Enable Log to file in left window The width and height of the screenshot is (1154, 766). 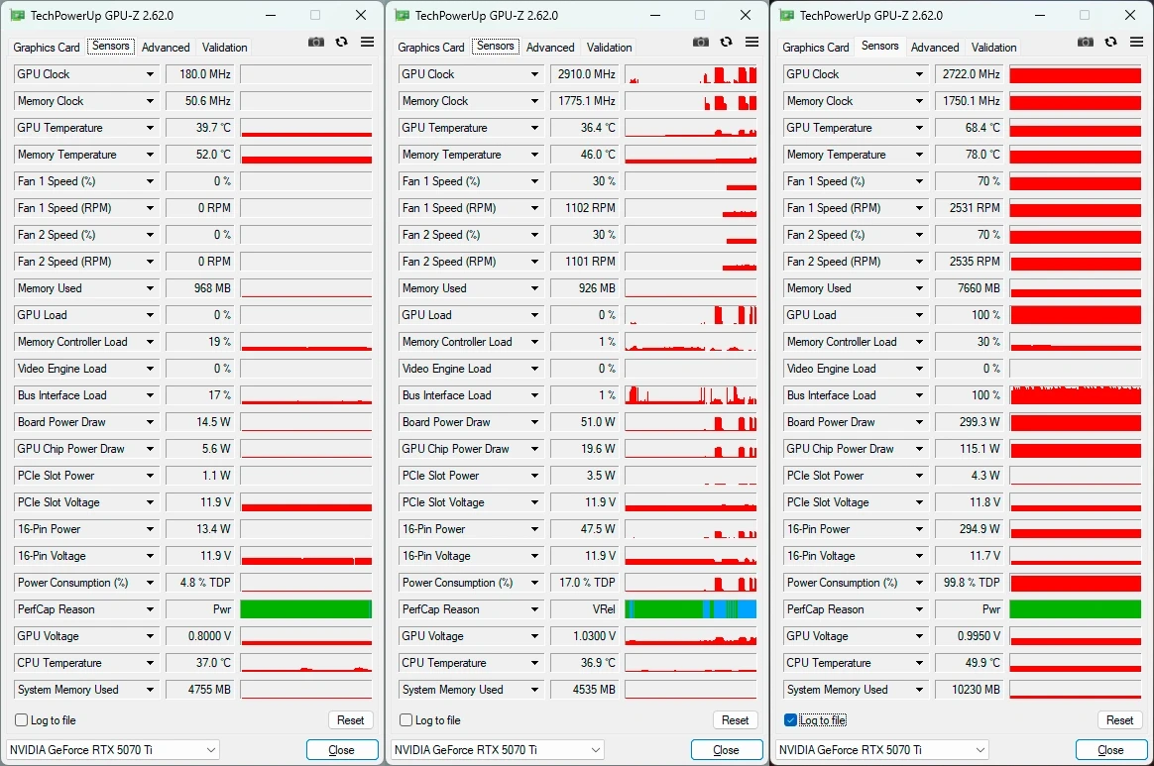point(22,720)
